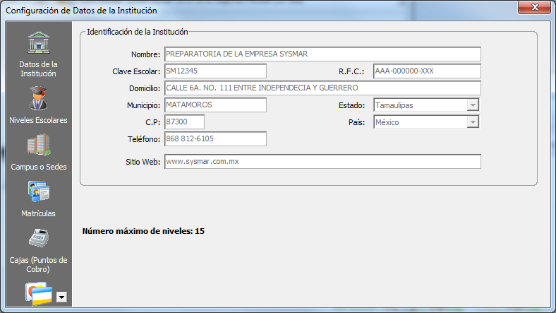
Task: Click the Cajas cash register icon
Action: coord(38,238)
